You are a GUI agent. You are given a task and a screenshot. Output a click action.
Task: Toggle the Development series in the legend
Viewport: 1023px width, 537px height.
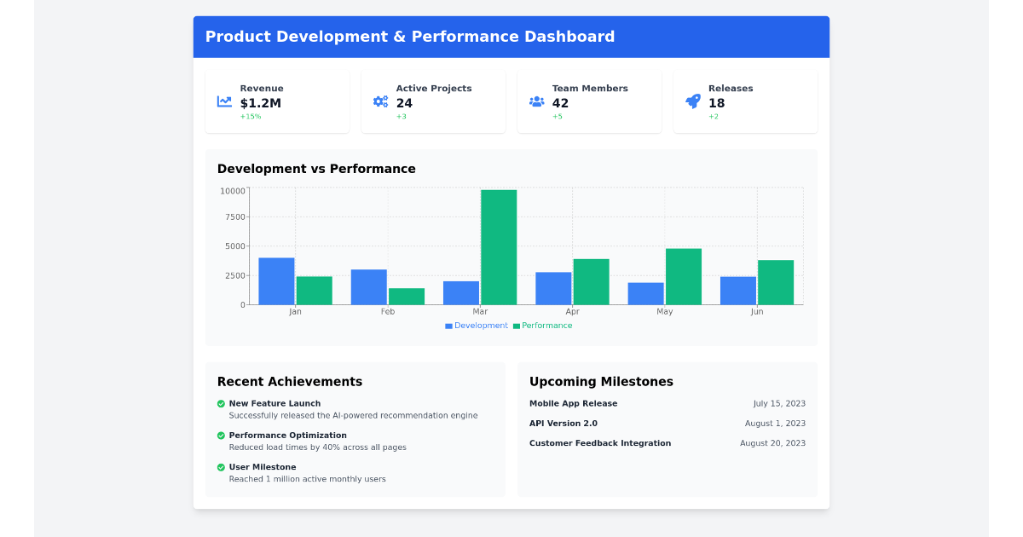click(x=476, y=326)
